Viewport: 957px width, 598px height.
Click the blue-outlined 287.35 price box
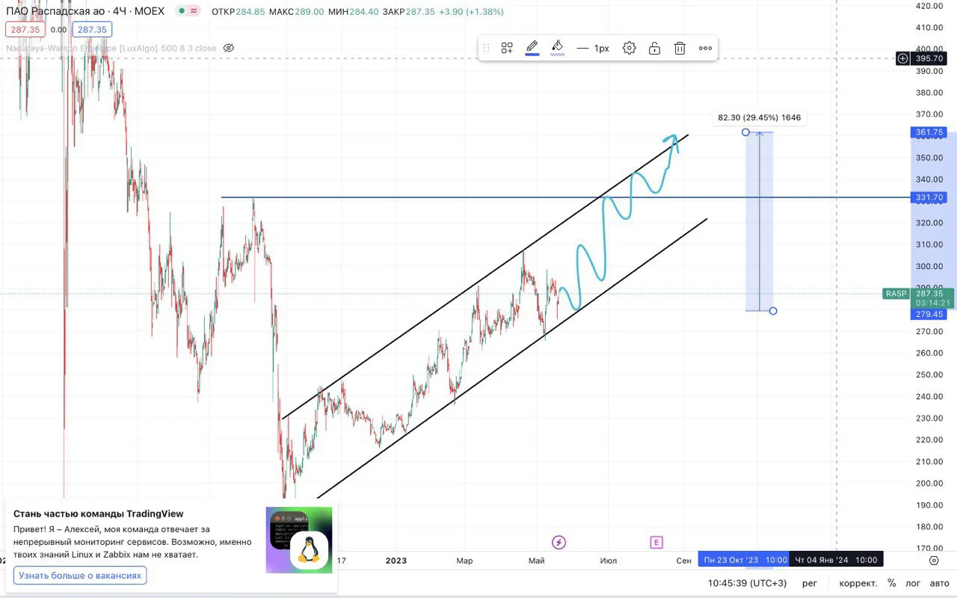(92, 30)
